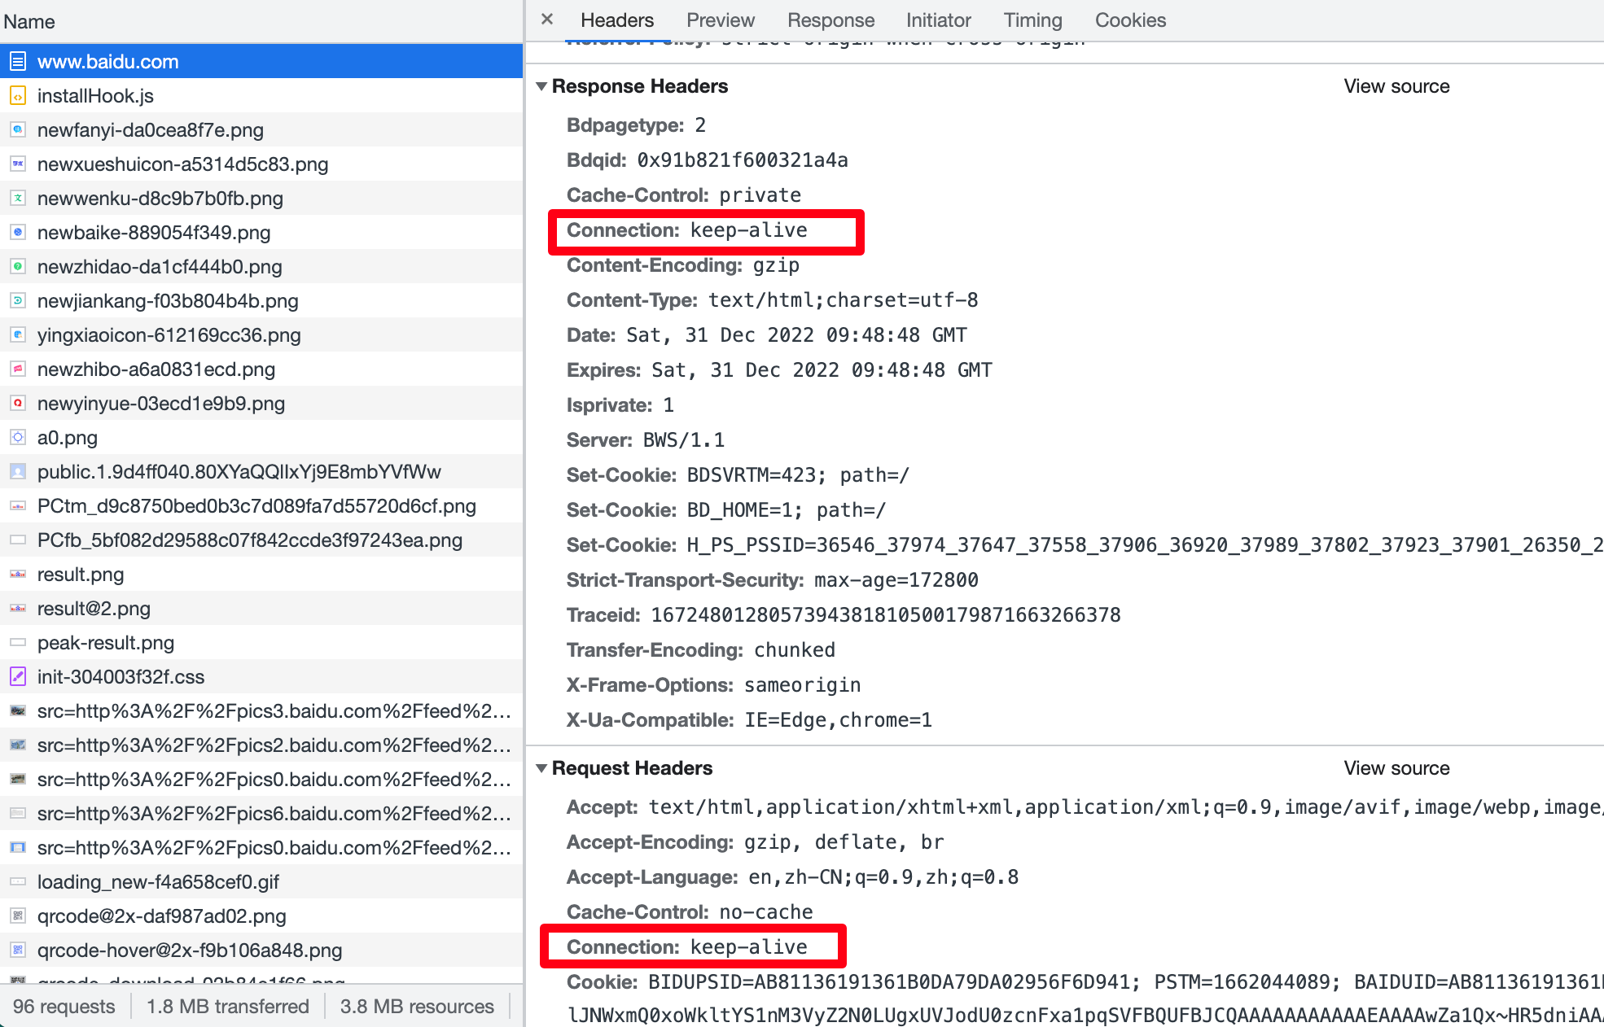The height and width of the screenshot is (1027, 1604).
Task: Click the icon of qrcode-hover@2x-f9b106a848.png
Action: (18, 951)
